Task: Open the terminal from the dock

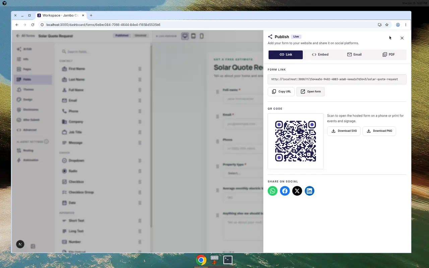Action: [228, 260]
